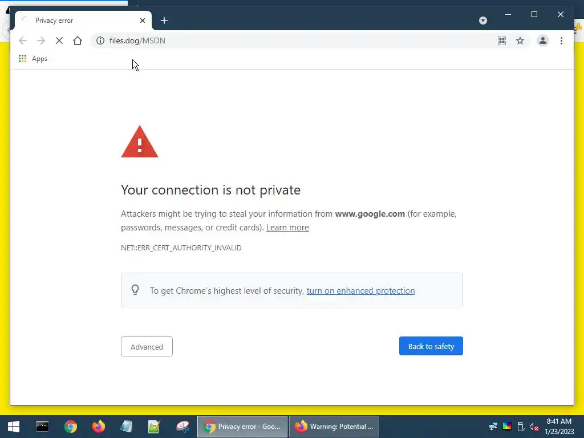Screen dimensions: 584x438
Task: Open a new tab with plus button
Action: (164, 21)
